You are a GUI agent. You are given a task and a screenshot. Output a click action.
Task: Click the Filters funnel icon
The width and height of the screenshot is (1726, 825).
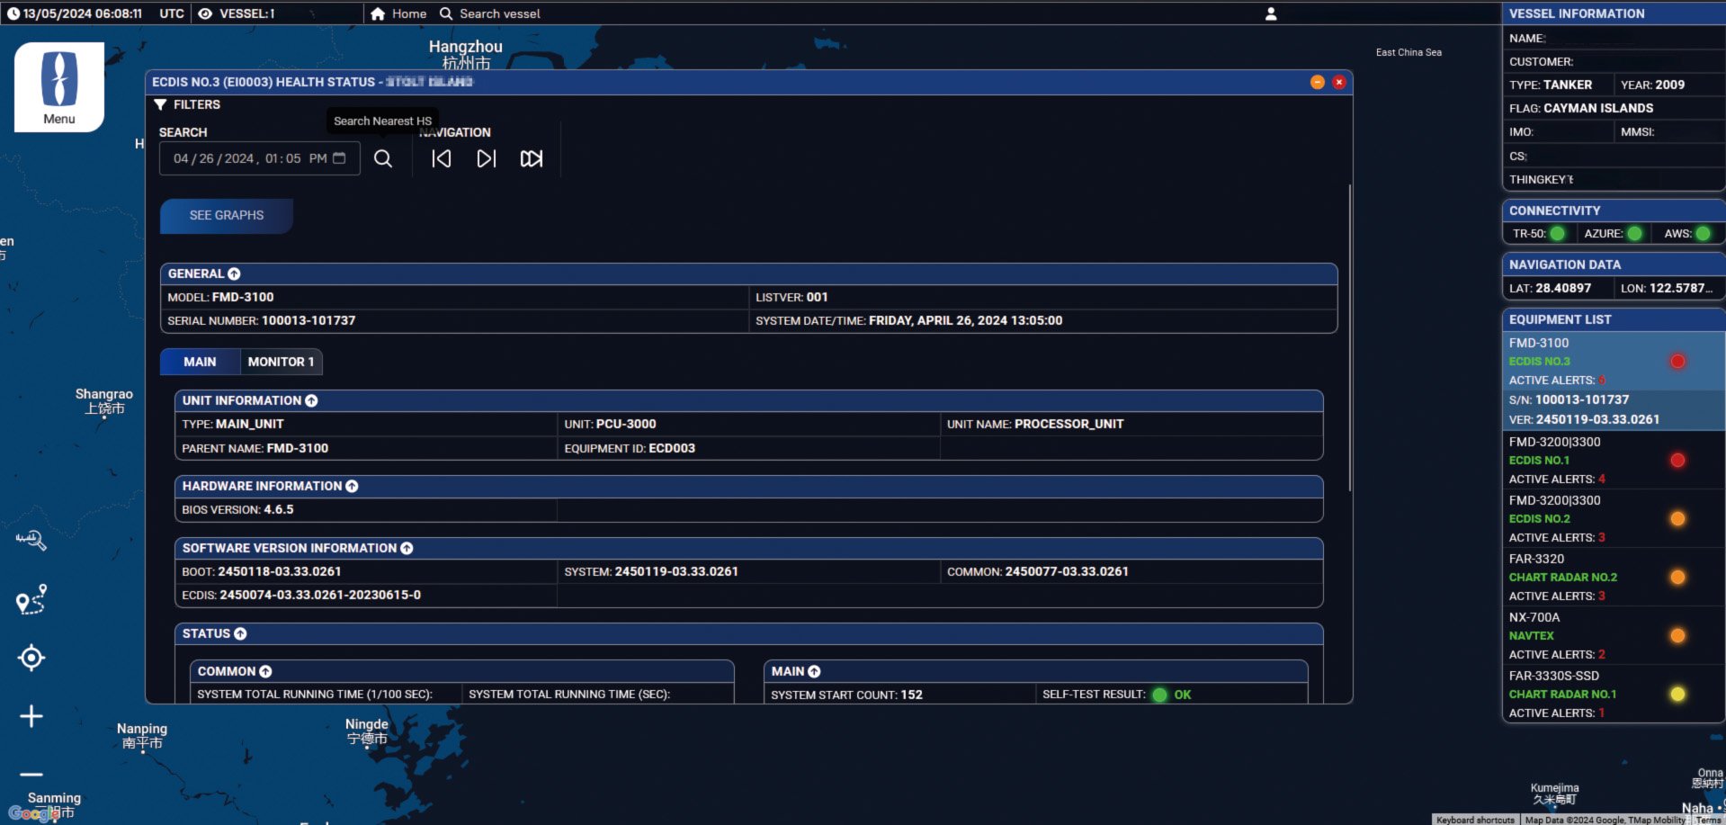[160, 105]
